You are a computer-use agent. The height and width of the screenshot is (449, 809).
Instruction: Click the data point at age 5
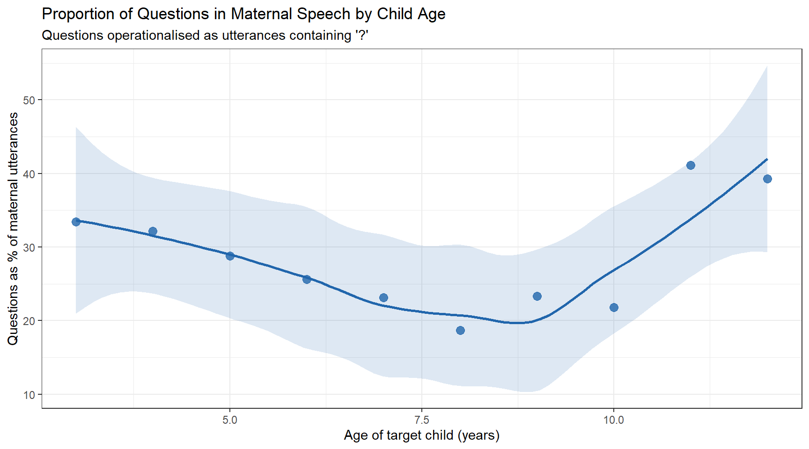[x=230, y=256]
